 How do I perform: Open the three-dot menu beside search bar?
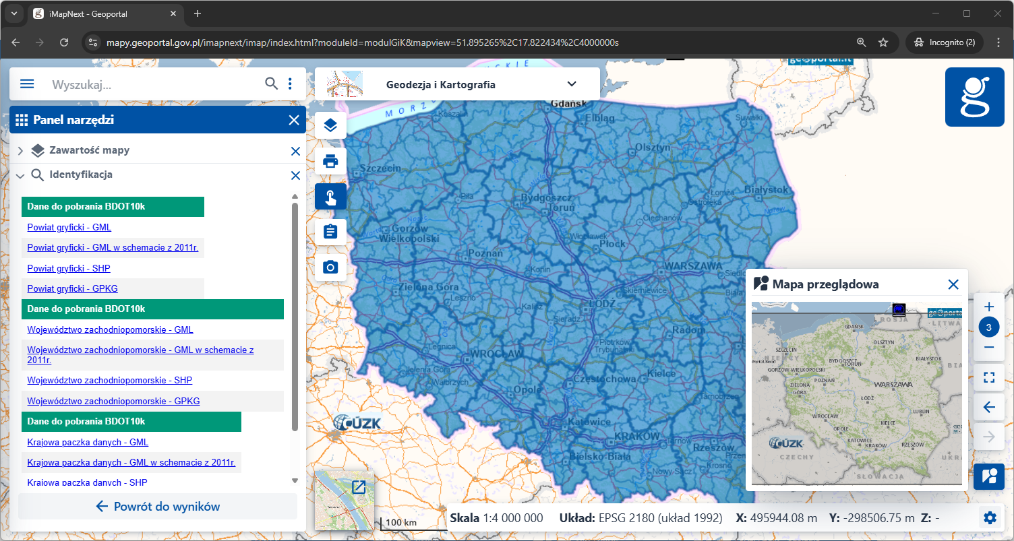pyautogui.click(x=290, y=84)
